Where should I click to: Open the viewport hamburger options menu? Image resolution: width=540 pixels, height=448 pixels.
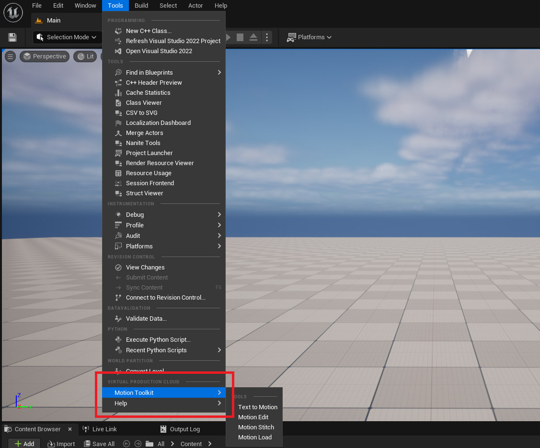tap(10, 56)
